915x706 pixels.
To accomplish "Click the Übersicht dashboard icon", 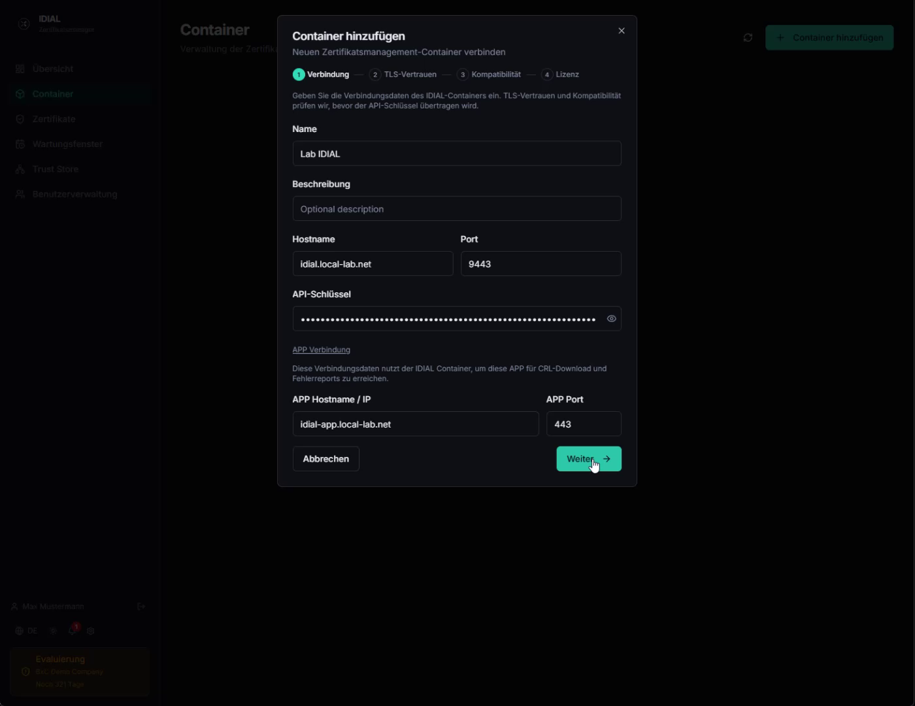I will tap(20, 69).
